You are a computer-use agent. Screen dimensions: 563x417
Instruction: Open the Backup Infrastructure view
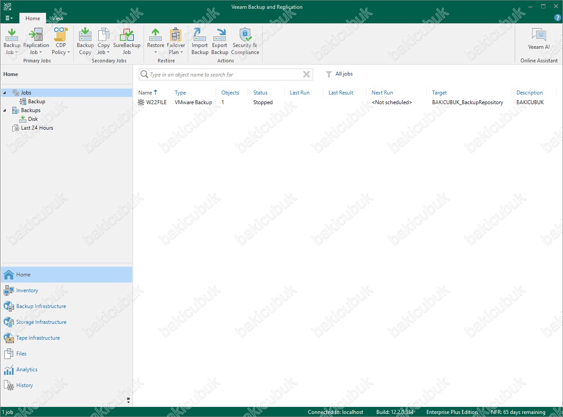coord(66,306)
